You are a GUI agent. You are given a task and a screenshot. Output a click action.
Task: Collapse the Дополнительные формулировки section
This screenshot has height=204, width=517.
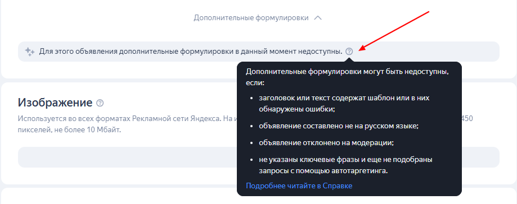point(258,18)
